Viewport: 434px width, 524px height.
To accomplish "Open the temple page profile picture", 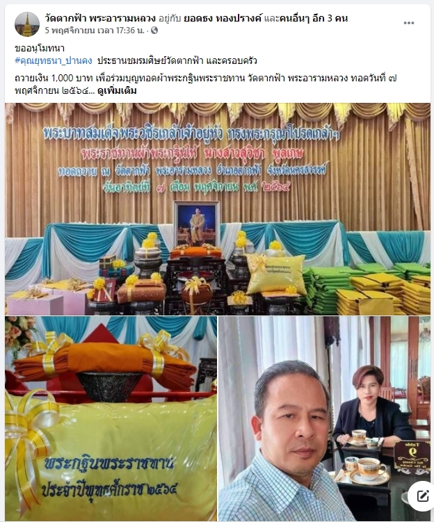I will point(27,24).
